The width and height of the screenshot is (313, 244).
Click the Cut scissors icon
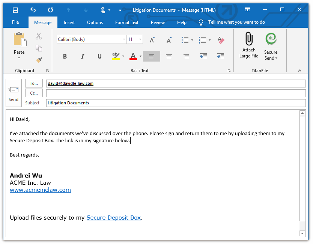click(x=39, y=36)
